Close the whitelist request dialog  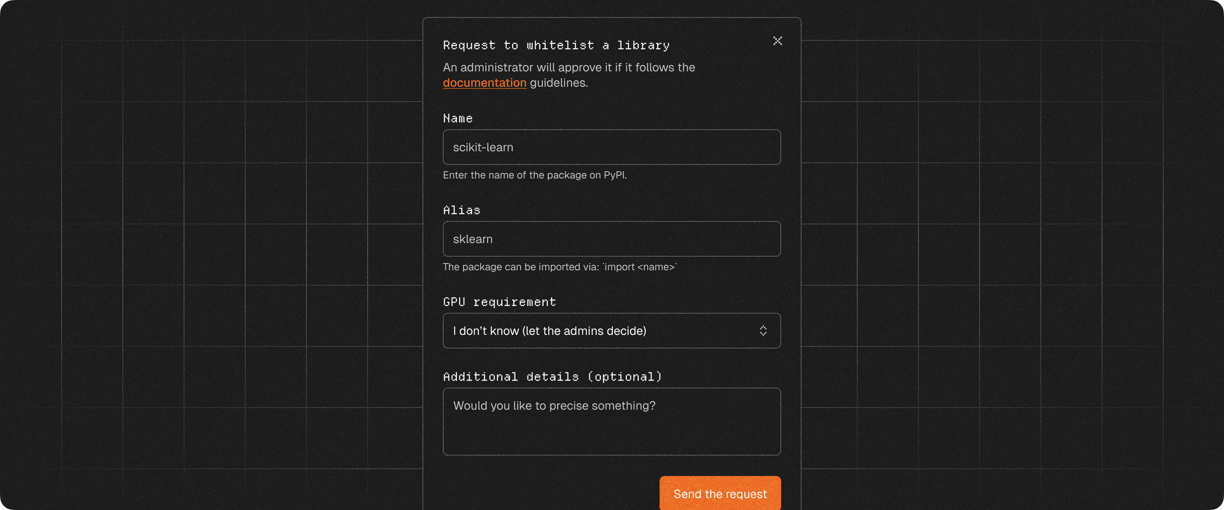777,41
